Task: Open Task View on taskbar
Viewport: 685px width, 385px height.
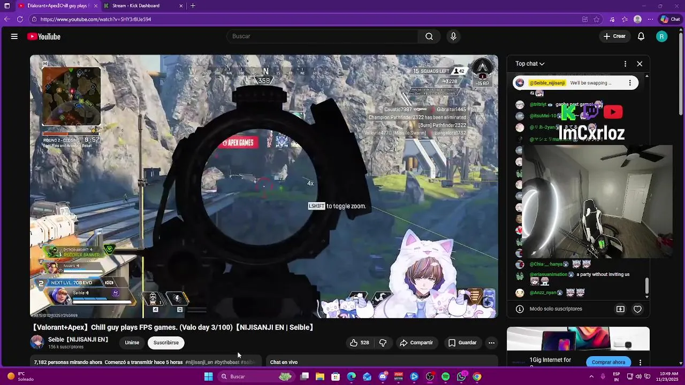Action: [305, 376]
